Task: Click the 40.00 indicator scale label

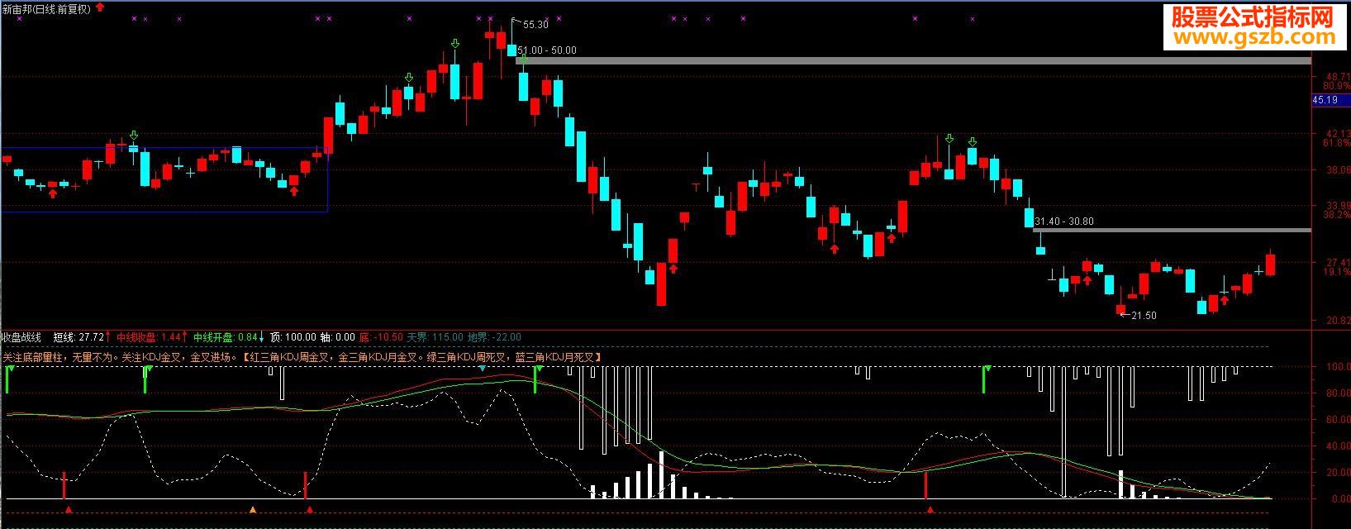Action: coord(1337,446)
